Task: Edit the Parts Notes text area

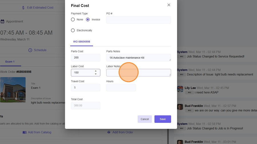Action: tap(138, 58)
